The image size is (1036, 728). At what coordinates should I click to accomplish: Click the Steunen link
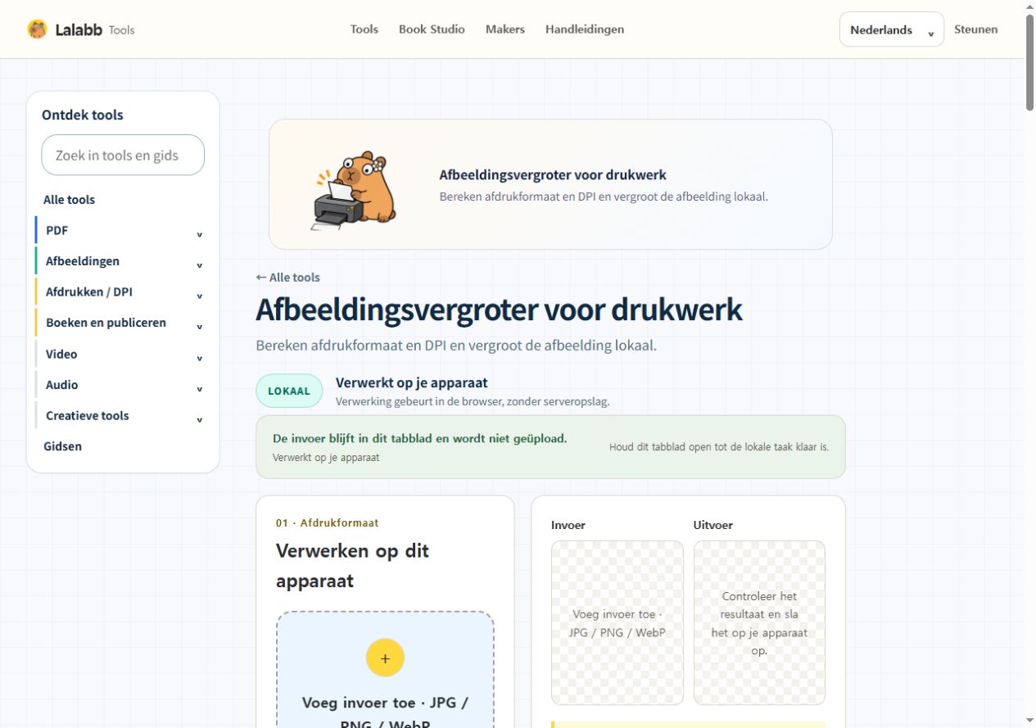976,29
